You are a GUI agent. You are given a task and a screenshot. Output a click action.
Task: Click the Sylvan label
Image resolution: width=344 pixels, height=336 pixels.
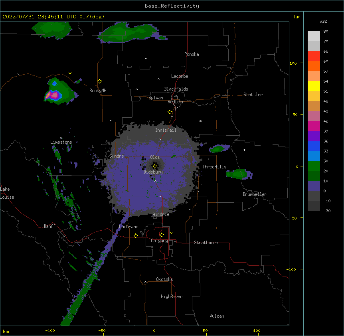point(156,98)
